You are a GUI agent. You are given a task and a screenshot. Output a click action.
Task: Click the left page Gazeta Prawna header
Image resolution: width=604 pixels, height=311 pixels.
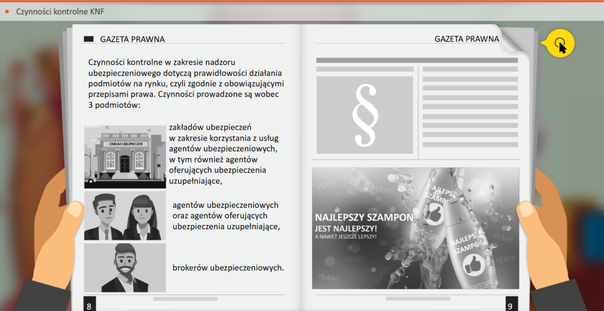[132, 39]
